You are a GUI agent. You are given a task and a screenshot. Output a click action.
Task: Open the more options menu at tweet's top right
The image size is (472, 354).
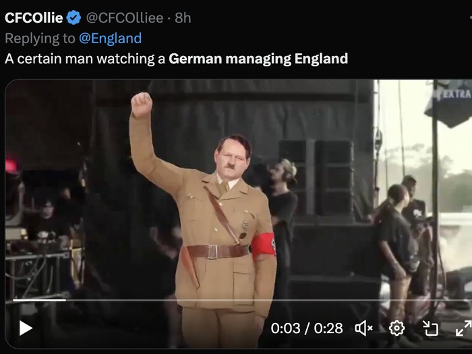(x=470, y=18)
